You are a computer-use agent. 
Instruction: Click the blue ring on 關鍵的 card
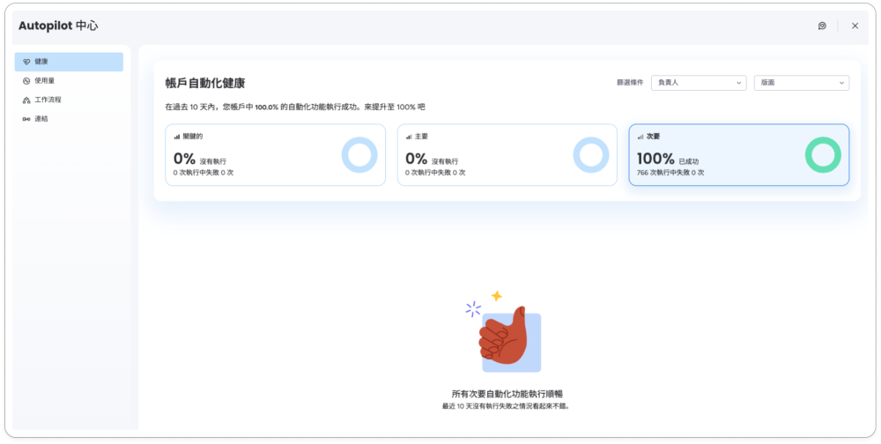click(359, 155)
